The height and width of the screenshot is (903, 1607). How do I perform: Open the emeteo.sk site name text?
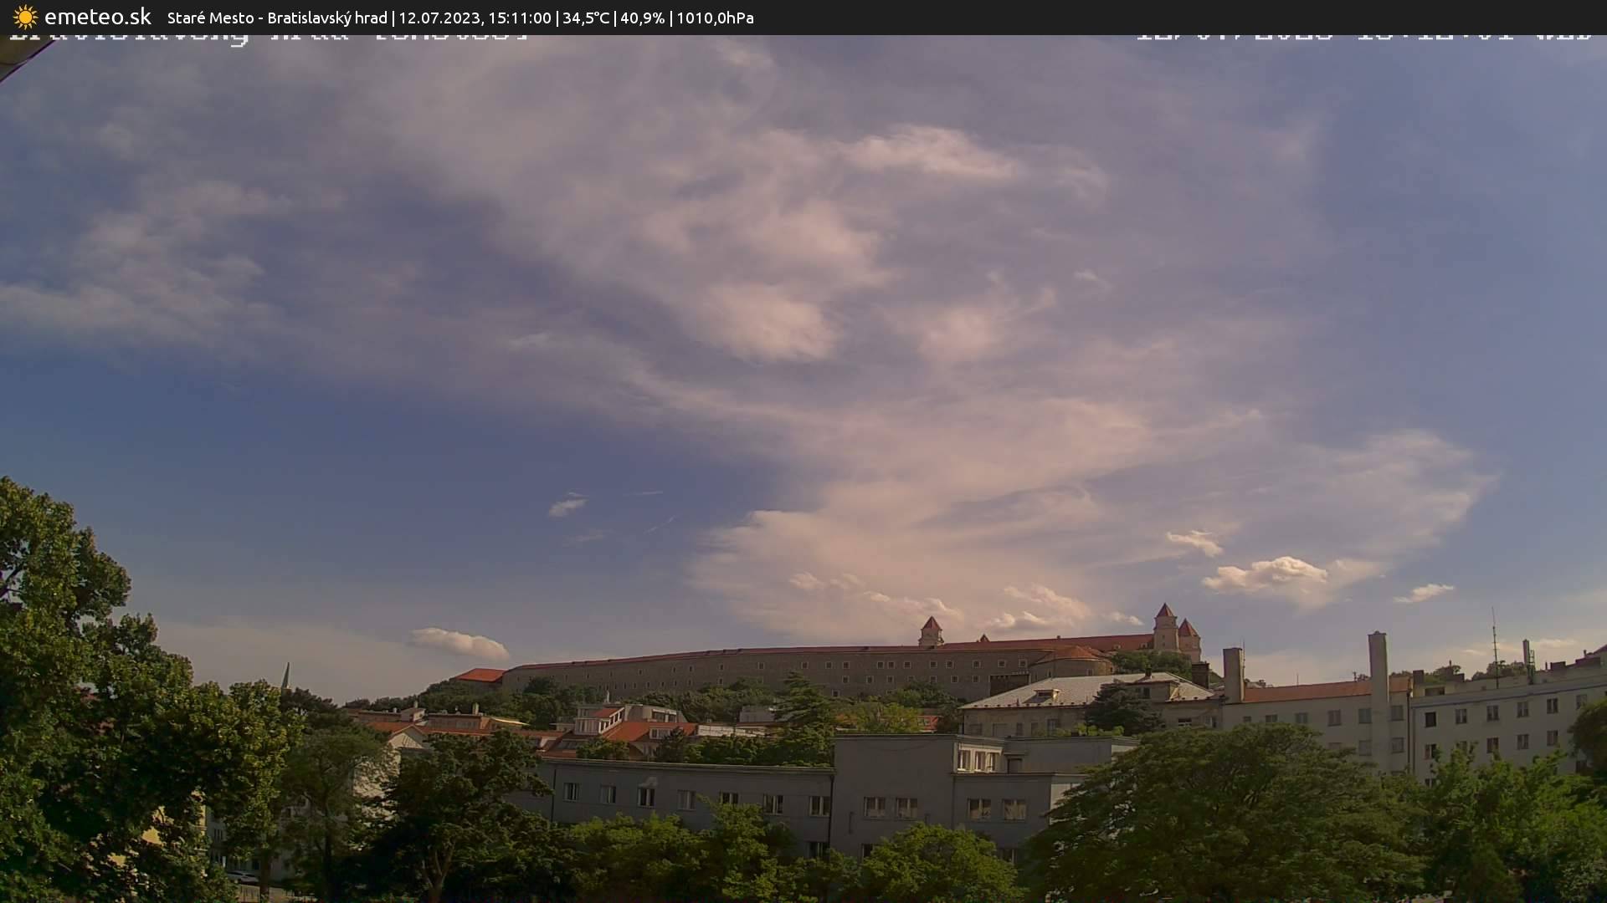tap(98, 17)
